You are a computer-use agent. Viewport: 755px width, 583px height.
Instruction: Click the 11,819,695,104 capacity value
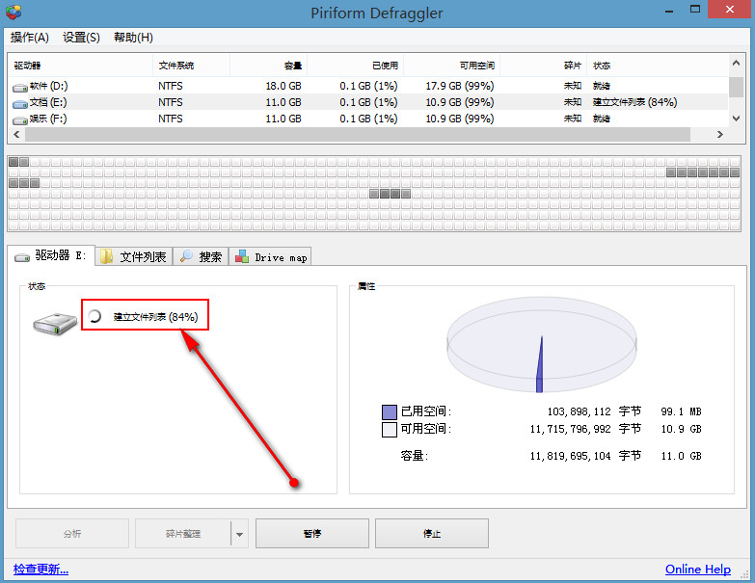point(570,456)
